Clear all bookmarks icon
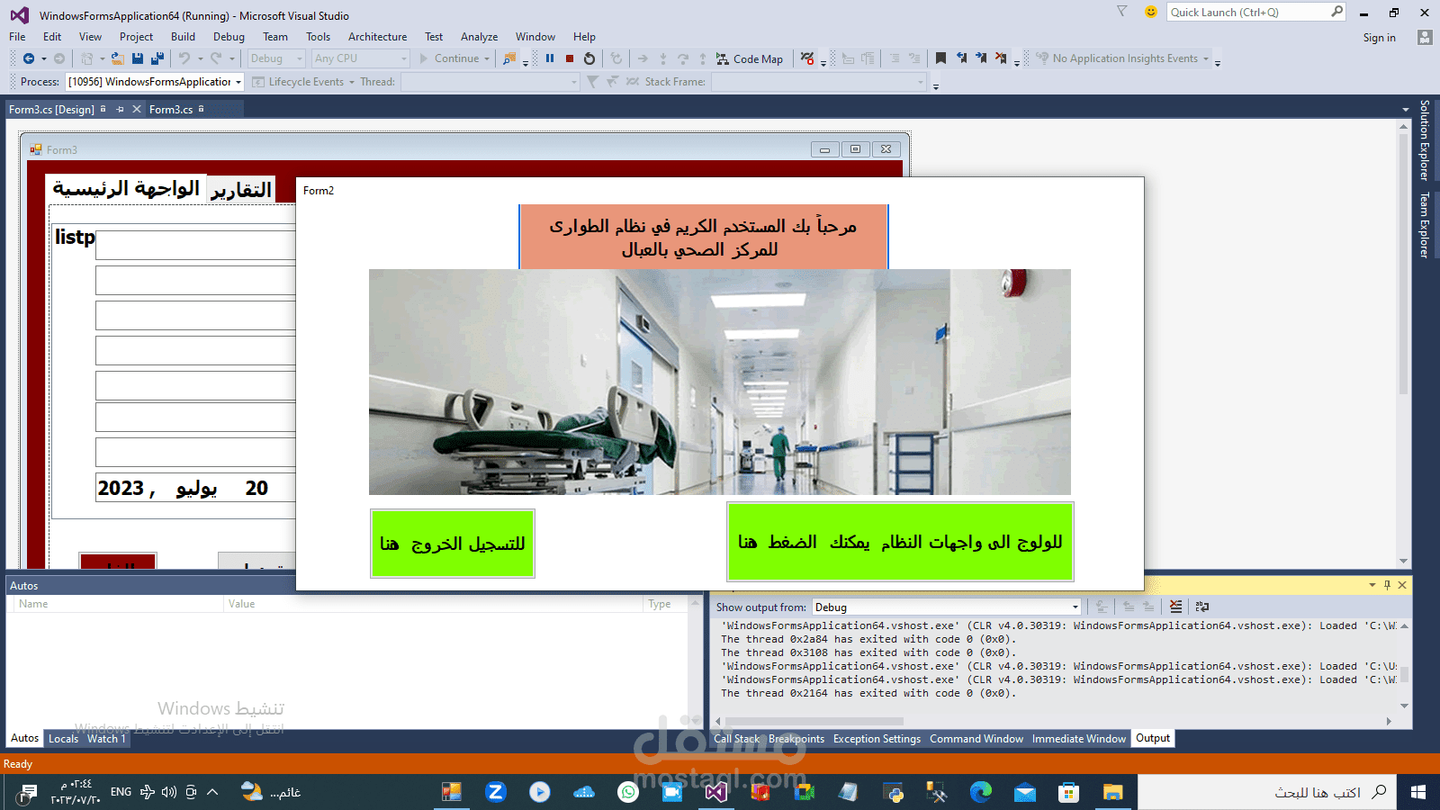This screenshot has height=810, width=1440. [1001, 58]
